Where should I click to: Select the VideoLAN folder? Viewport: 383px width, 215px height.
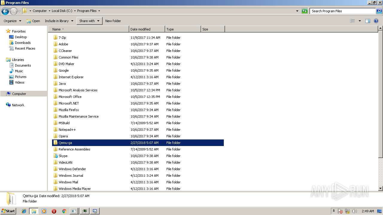(65, 162)
